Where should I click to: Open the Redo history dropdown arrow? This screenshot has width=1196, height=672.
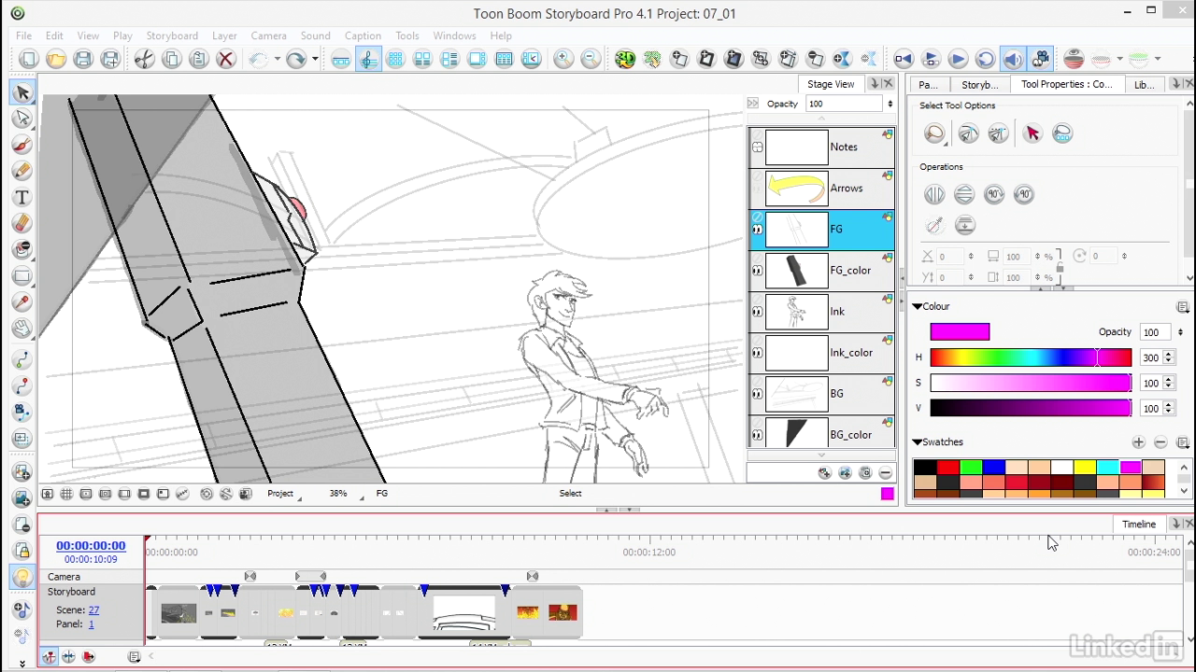pyautogui.click(x=315, y=60)
